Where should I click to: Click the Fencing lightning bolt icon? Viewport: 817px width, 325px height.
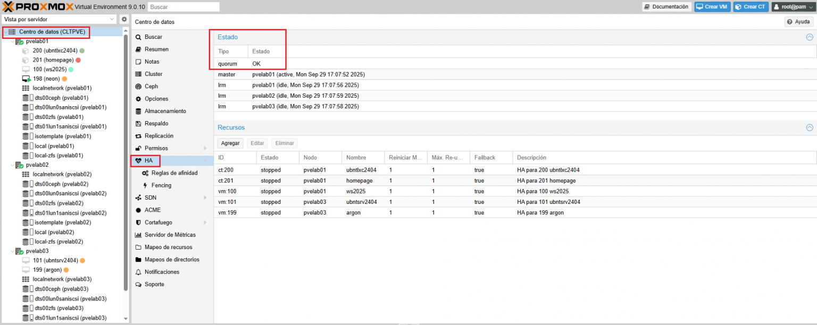[145, 185]
